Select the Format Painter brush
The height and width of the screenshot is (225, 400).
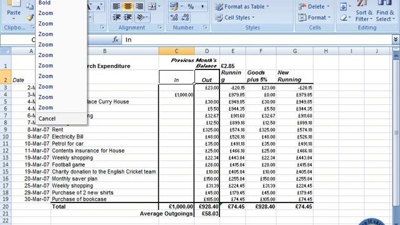[30, 17]
